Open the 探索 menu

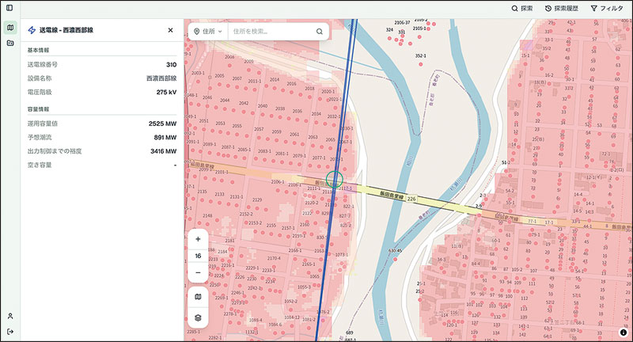tap(521, 8)
